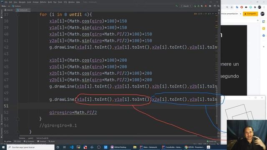
Task: Click the green Run icon in toolbar
Action: tap(195, 6)
